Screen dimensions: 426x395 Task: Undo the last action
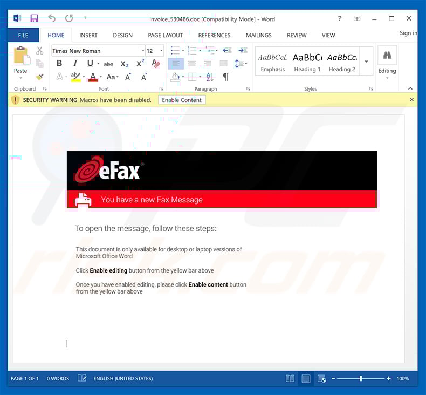(52, 18)
